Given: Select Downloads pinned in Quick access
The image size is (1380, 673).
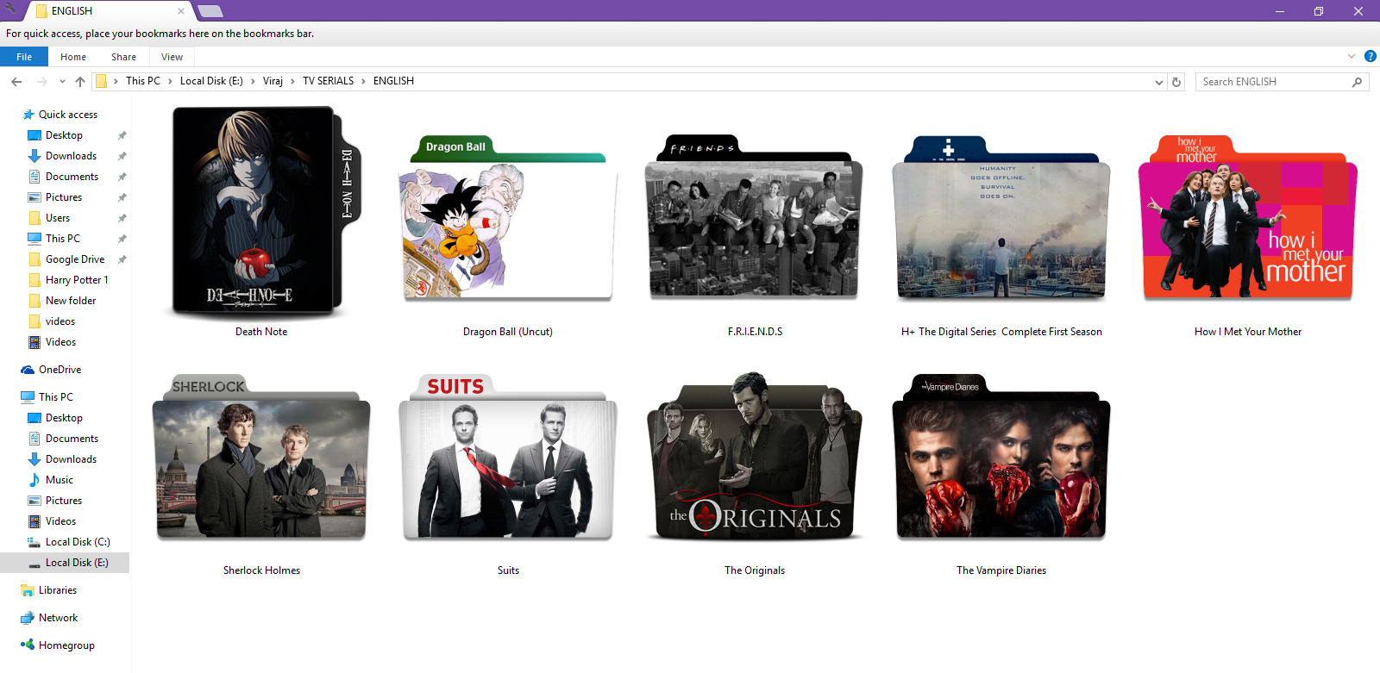Looking at the screenshot, I should point(71,156).
